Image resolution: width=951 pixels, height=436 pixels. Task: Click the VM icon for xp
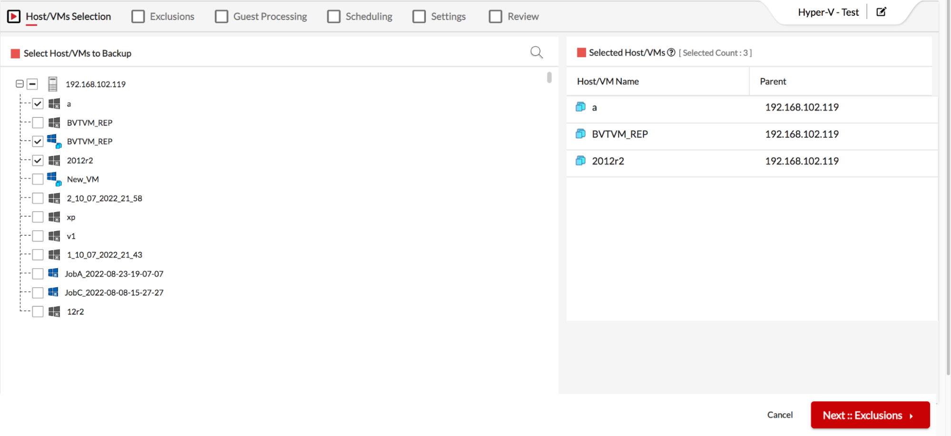click(x=54, y=217)
